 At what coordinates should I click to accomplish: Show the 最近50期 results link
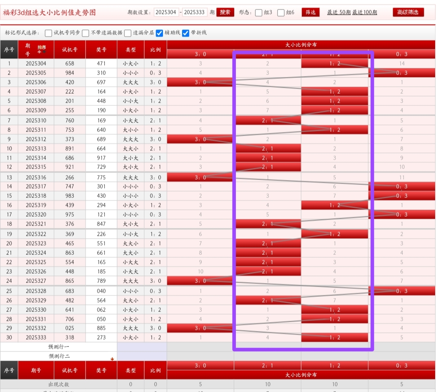point(339,13)
